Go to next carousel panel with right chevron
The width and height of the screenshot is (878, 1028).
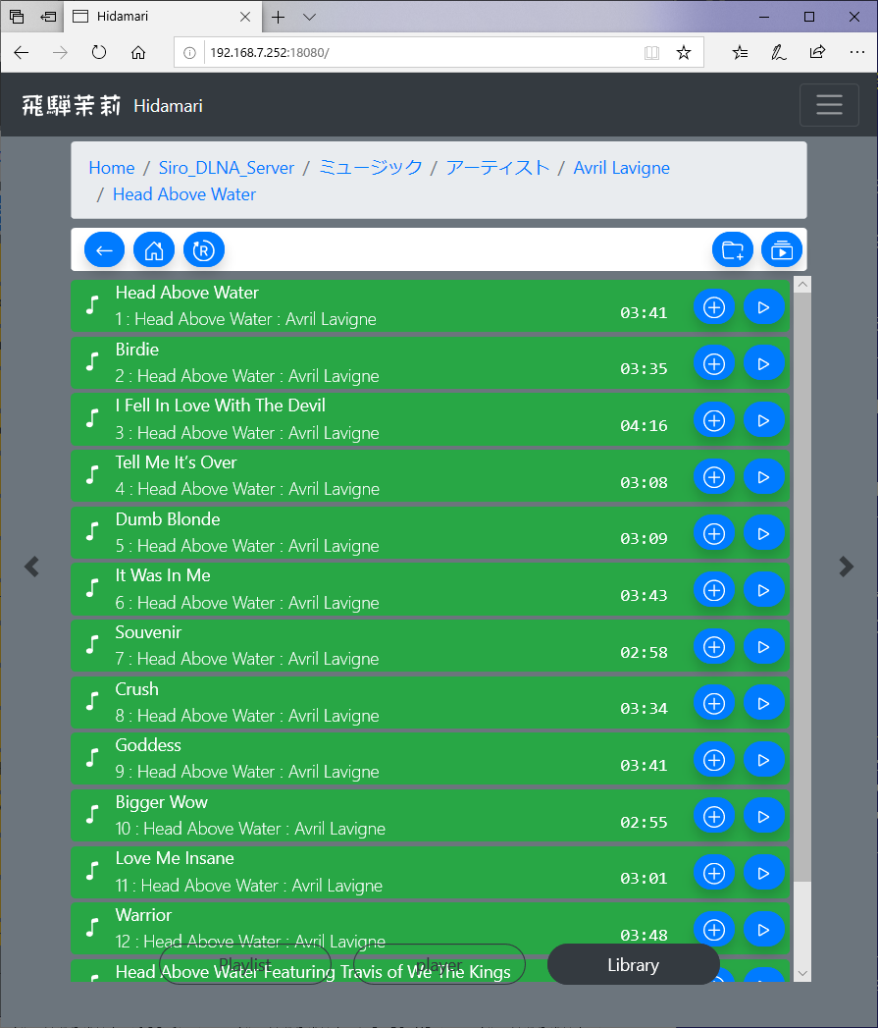[x=847, y=567]
